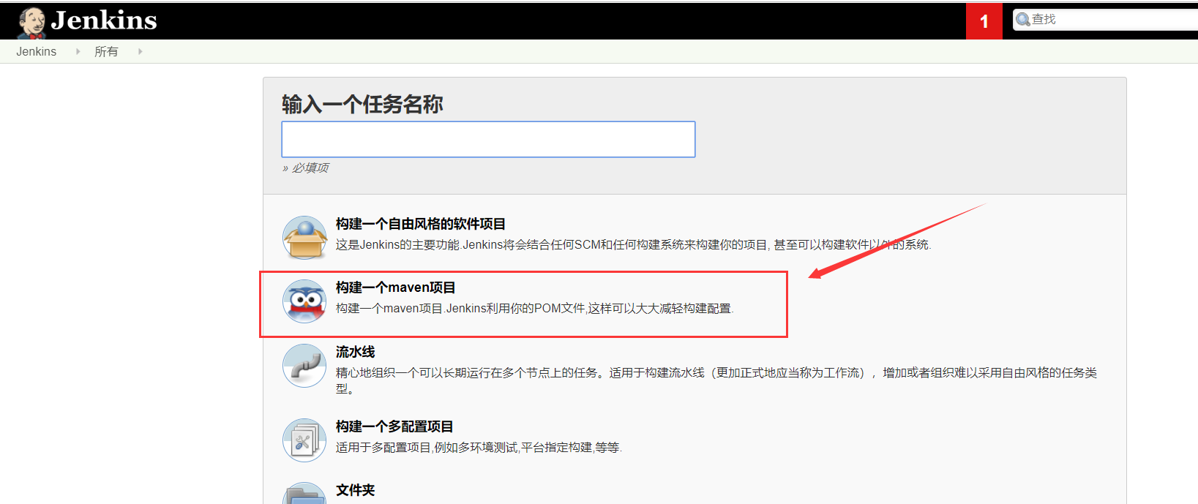Click the 输入一个任务名称 heading
This screenshot has width=1198, height=504.
pos(362,105)
